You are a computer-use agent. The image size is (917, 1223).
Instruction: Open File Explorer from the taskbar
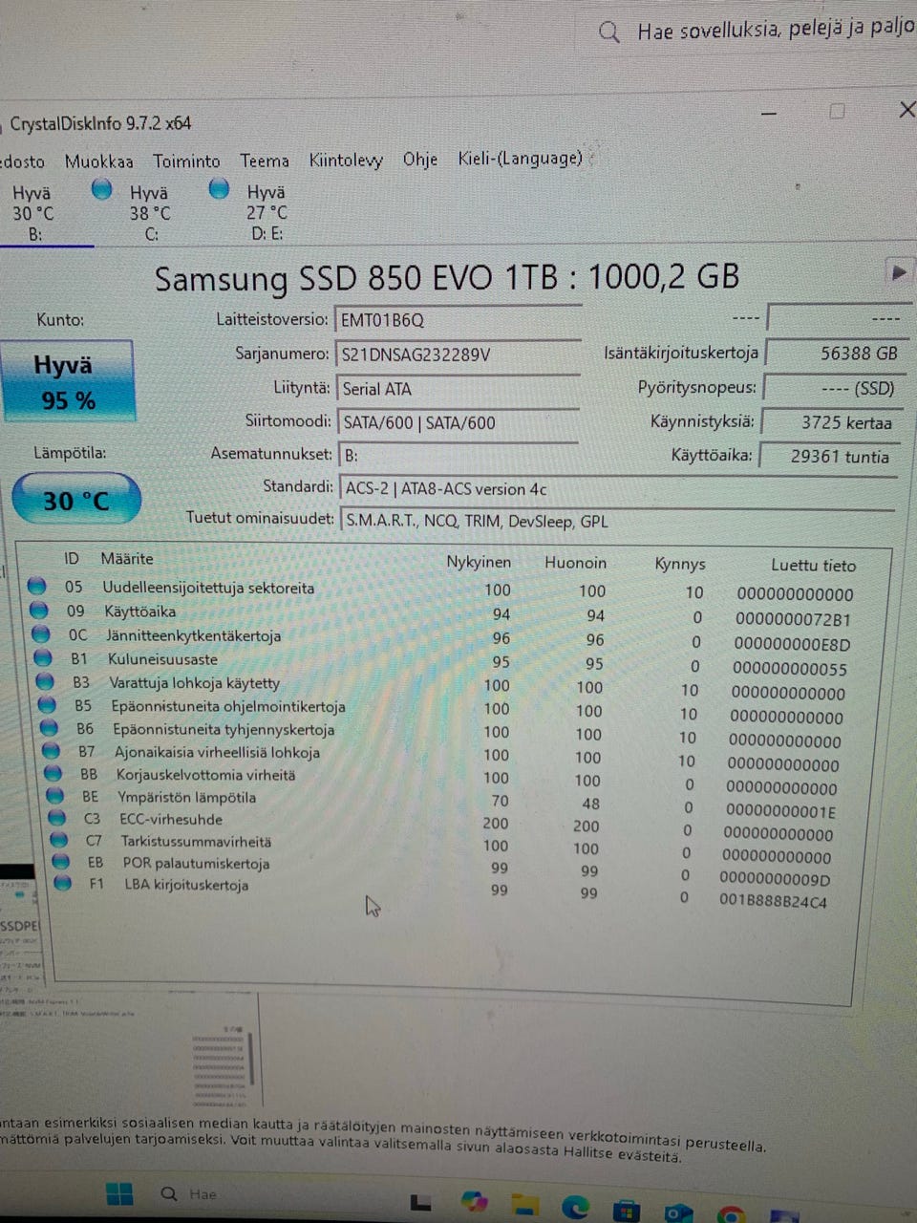point(524,1204)
